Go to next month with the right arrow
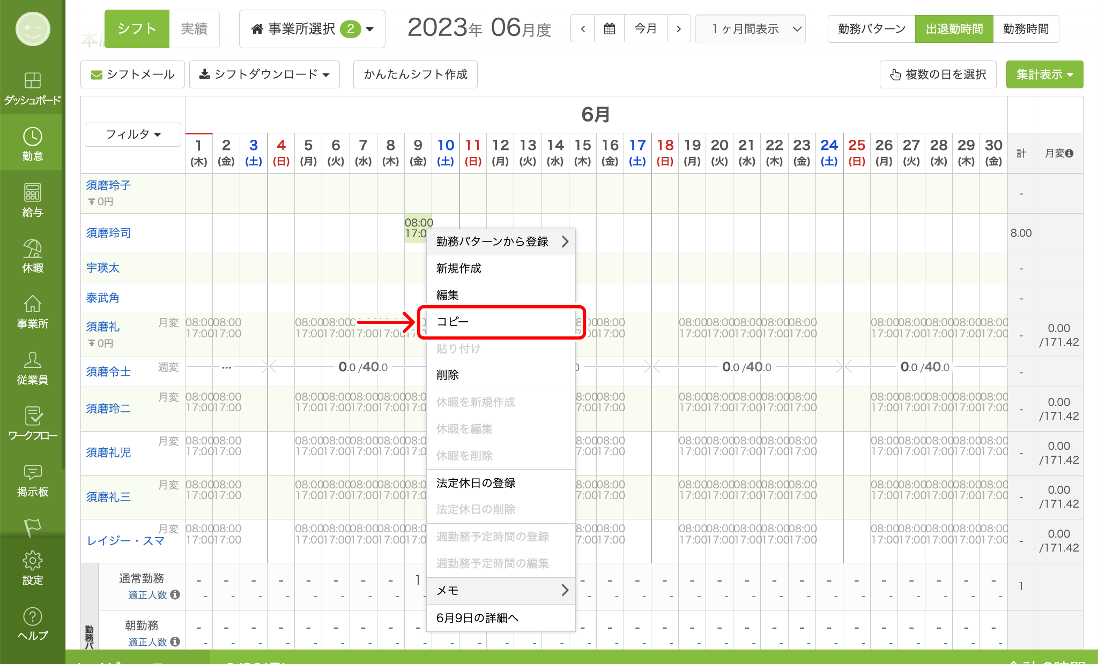Image resolution: width=1098 pixels, height=664 pixels. click(x=679, y=29)
